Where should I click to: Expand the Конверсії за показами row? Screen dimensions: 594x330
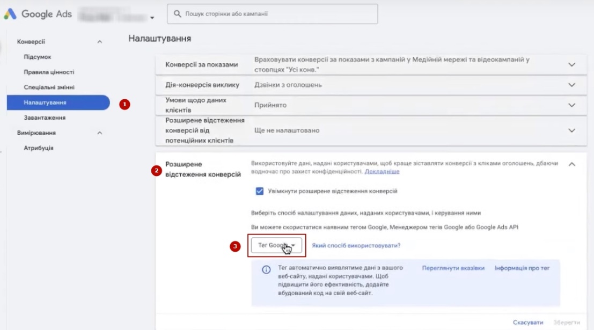point(571,64)
